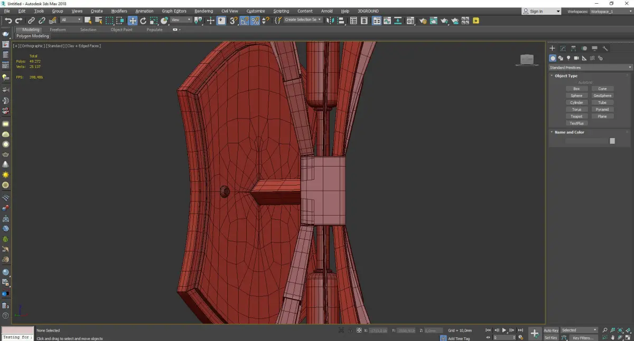Select the Move tool in main toolbar
Viewport: 634px width, 341px height.
[x=132, y=21]
